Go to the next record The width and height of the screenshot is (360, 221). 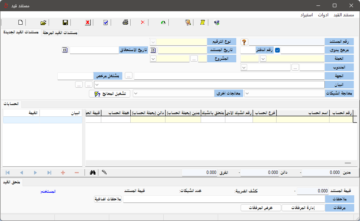tap(35, 172)
